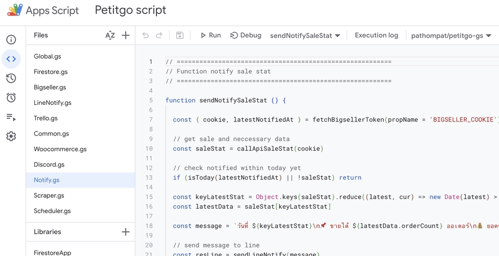Open the Execution log
The height and width of the screenshot is (256, 499).
click(376, 35)
